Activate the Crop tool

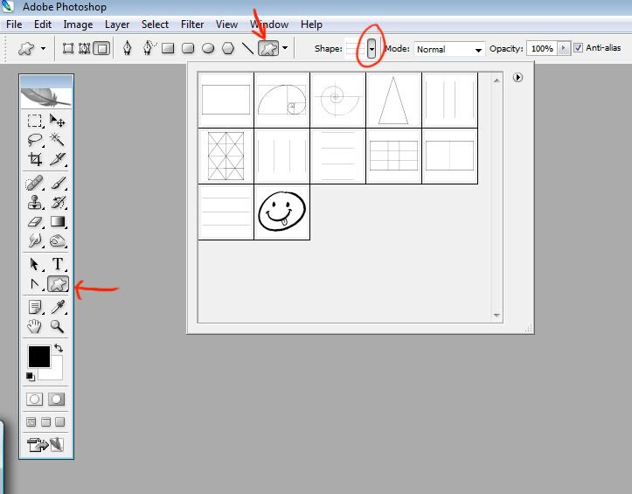pos(35,159)
